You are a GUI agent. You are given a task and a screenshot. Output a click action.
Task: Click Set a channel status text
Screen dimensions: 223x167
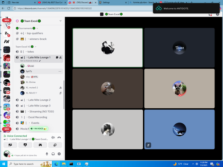coord(29,61)
